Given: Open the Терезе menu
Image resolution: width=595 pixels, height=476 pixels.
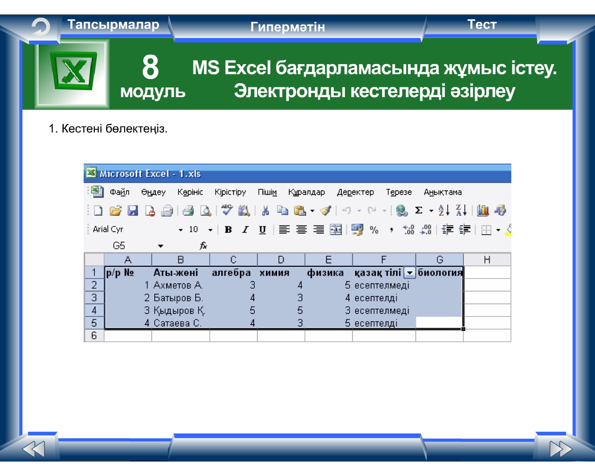Looking at the screenshot, I should (x=399, y=192).
